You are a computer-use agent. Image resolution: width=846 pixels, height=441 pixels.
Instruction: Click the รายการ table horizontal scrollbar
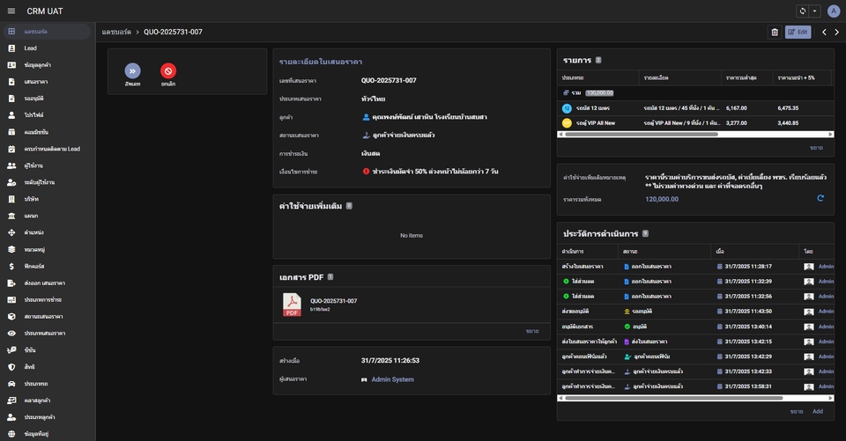(x=641, y=134)
